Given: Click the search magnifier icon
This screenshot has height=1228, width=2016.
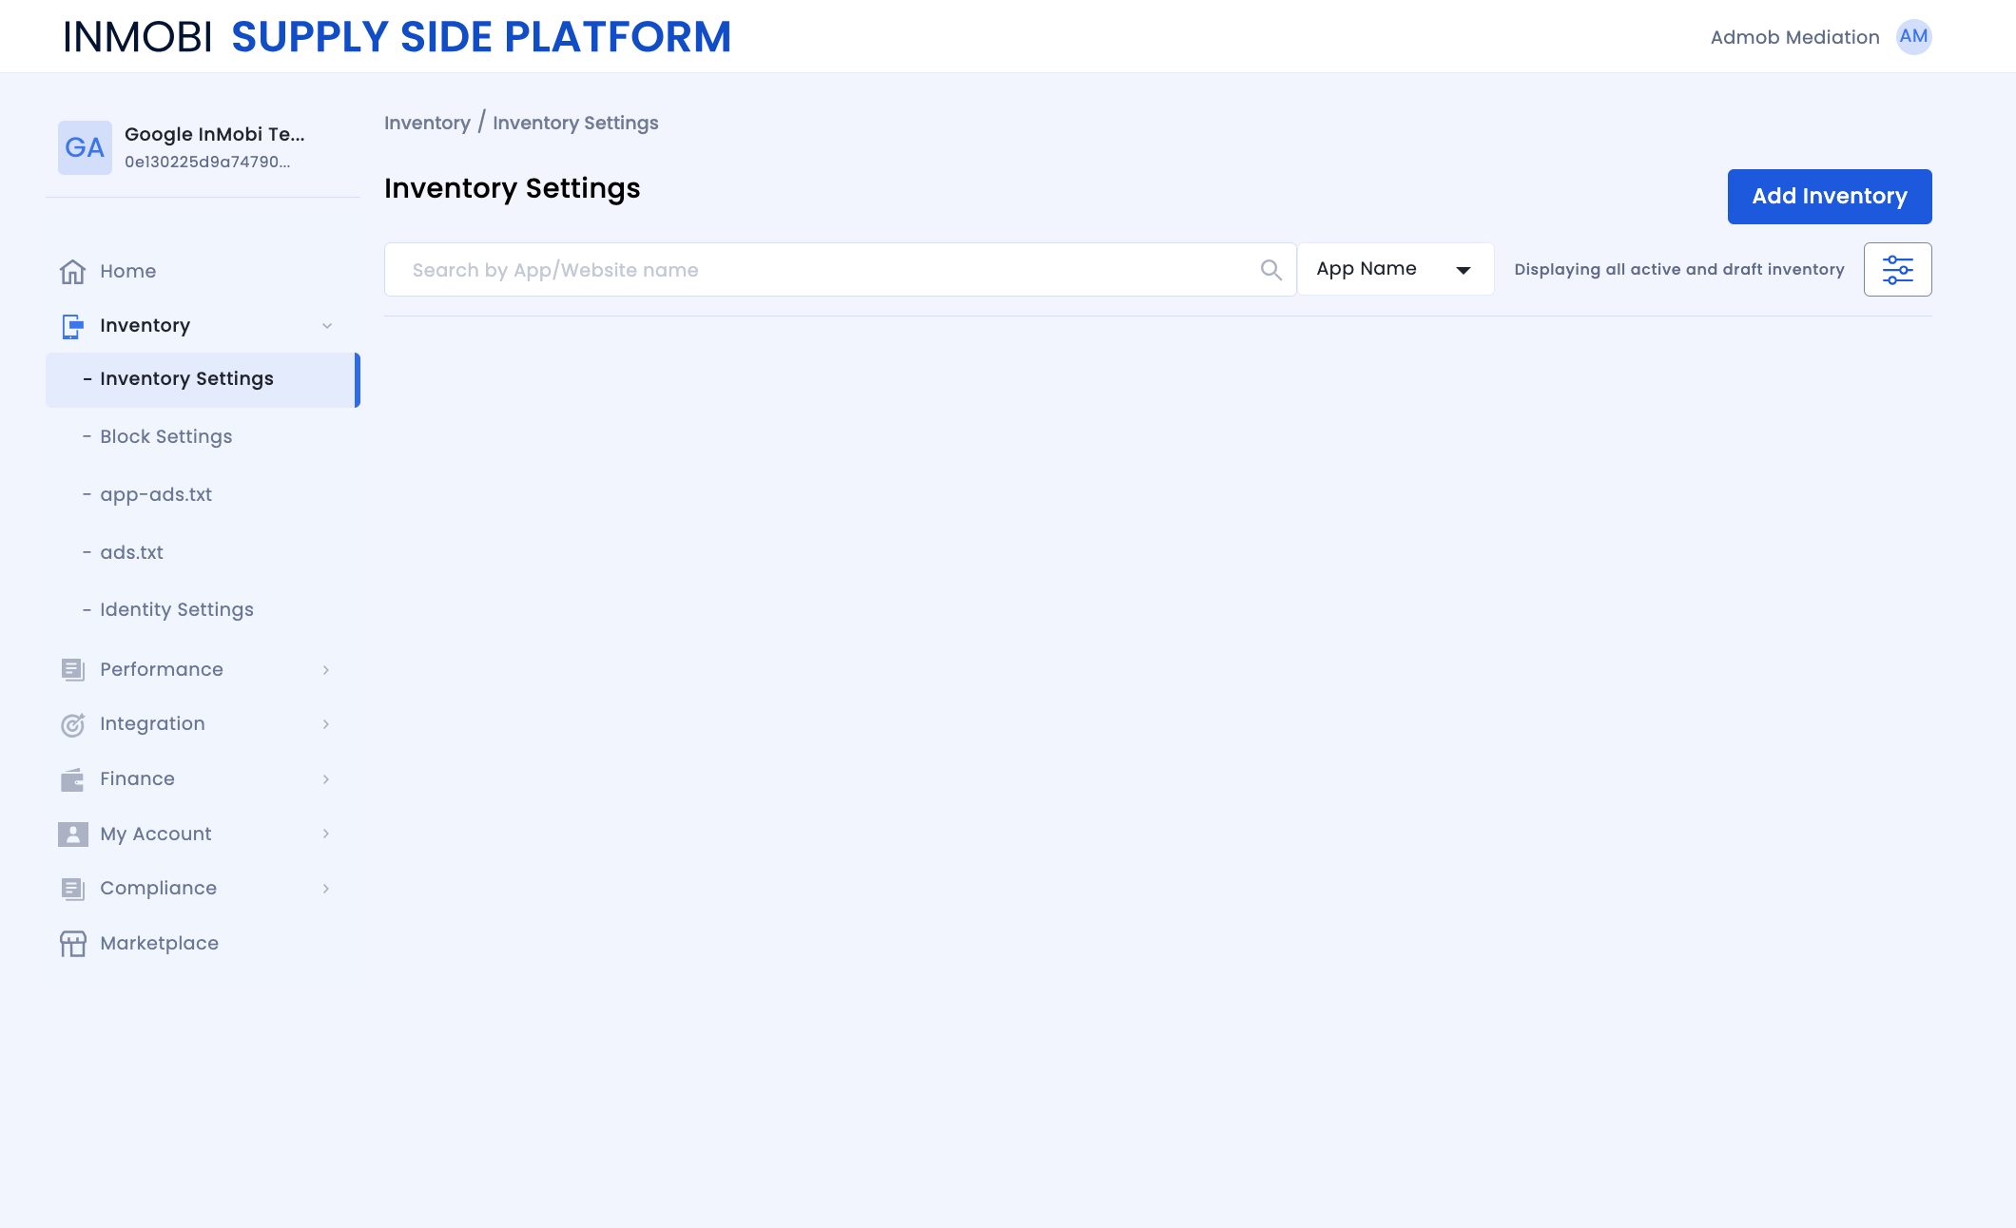Looking at the screenshot, I should click(1270, 270).
